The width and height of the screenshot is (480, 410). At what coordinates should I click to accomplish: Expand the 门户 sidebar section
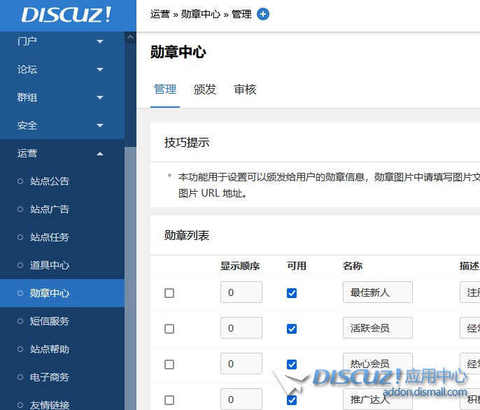tap(62, 41)
